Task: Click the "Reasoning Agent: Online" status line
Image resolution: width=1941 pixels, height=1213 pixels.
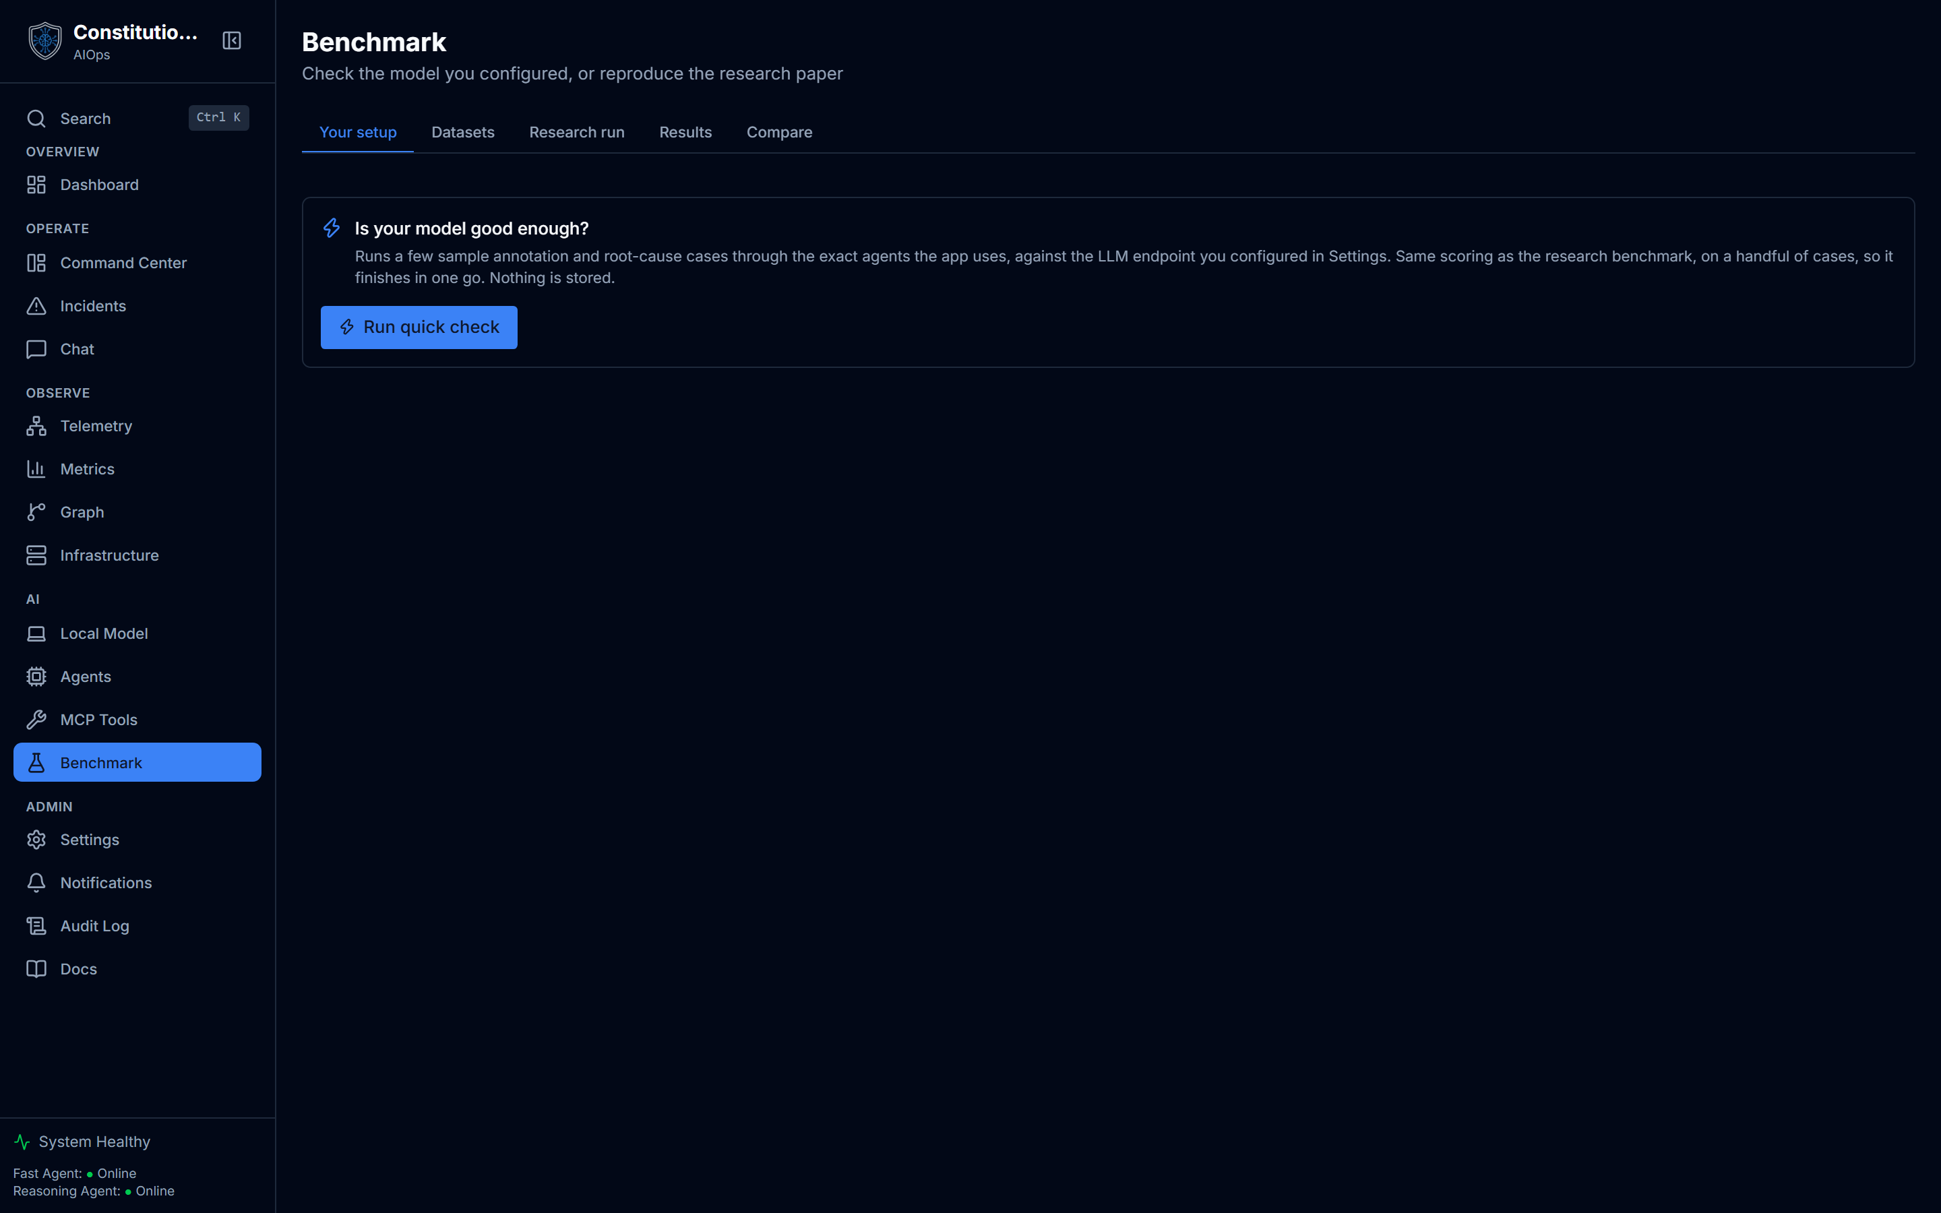Action: [94, 1191]
